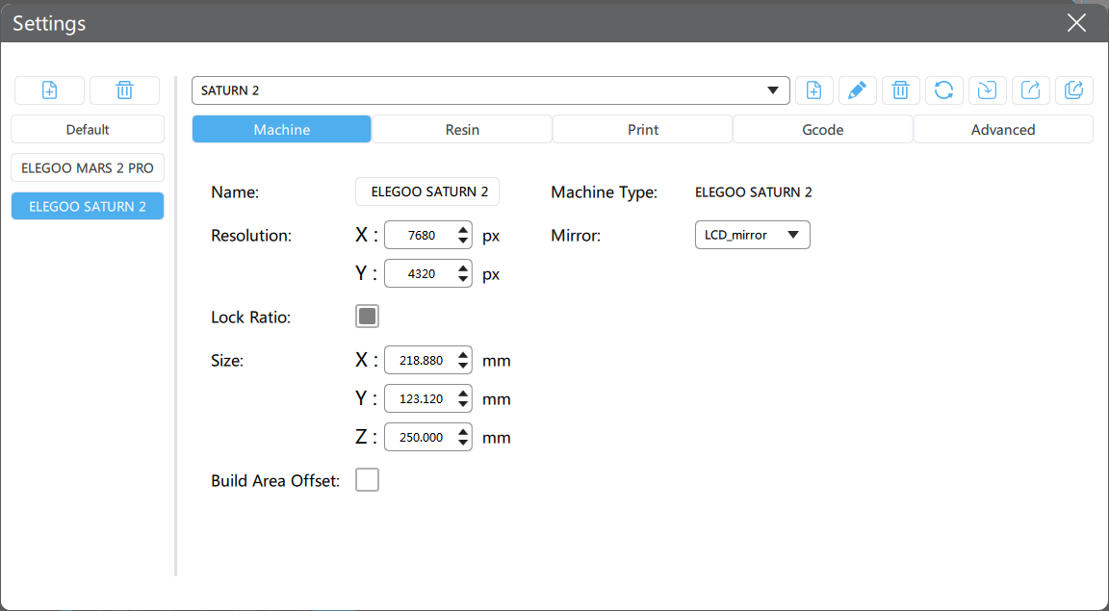Create new profile icon beside SATURN 2 dropdown
This screenshot has height=611, width=1109.
[814, 90]
